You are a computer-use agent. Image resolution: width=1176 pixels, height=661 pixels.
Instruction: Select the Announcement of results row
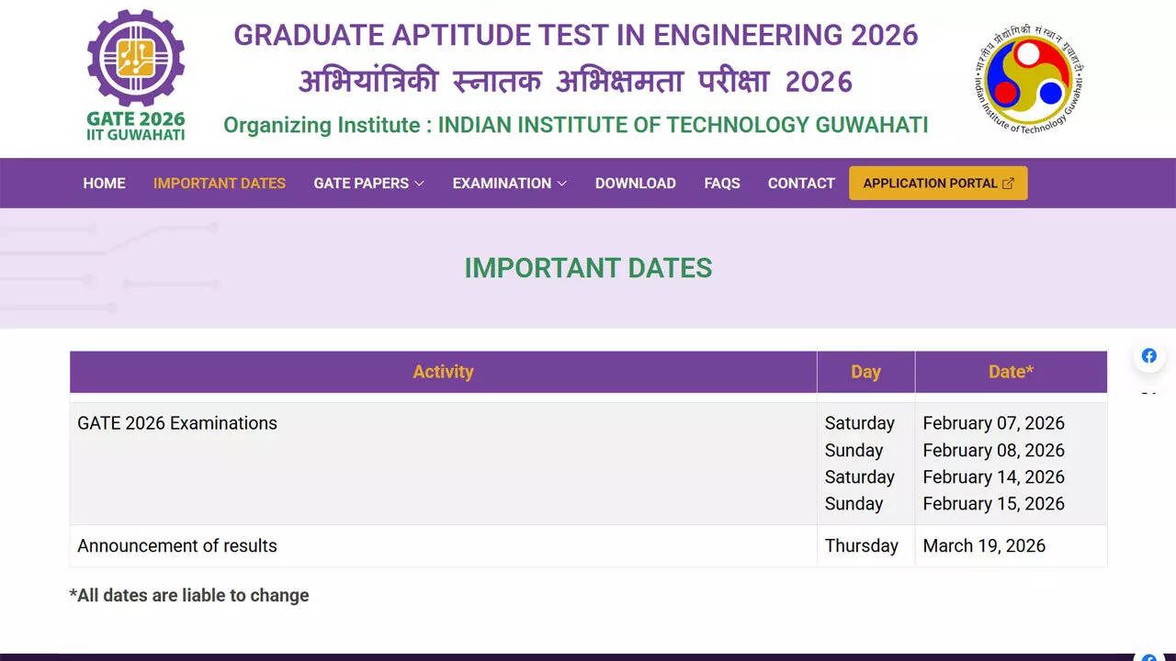click(177, 545)
